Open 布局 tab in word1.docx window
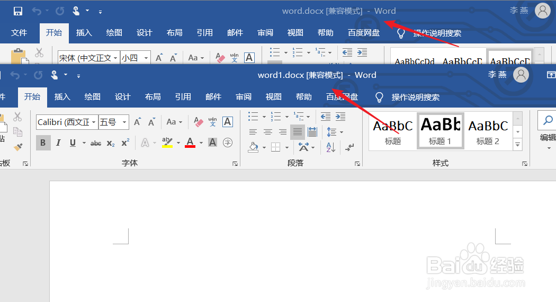556x302 pixels. pos(153,97)
